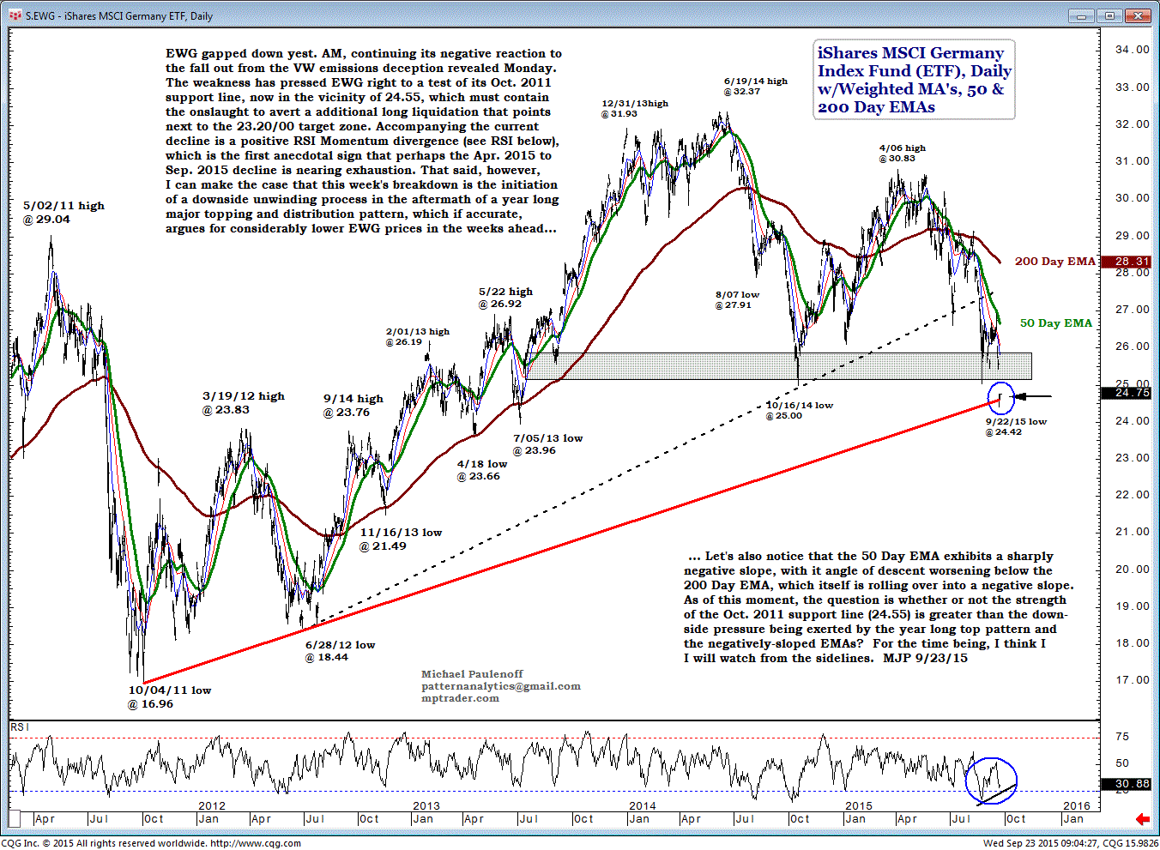
Task: Click the '200 Day EMA' label
Action: tap(1054, 262)
